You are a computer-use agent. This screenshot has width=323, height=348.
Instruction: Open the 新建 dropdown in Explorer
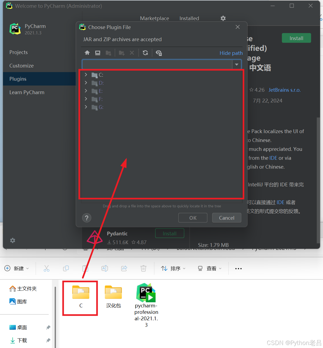17,268
